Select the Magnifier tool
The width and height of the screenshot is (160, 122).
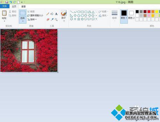pos(56,20)
